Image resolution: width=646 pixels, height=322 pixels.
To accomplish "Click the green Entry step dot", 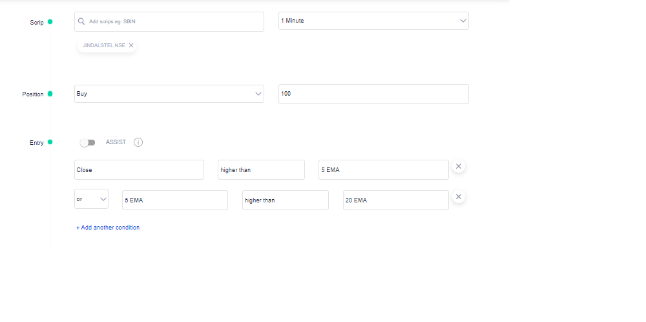I will coord(50,142).
